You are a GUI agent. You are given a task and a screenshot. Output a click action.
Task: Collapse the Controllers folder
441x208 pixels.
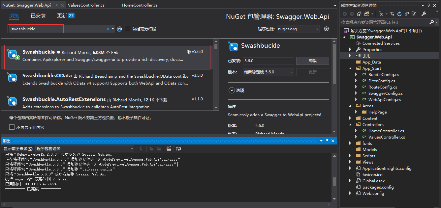click(x=350, y=125)
